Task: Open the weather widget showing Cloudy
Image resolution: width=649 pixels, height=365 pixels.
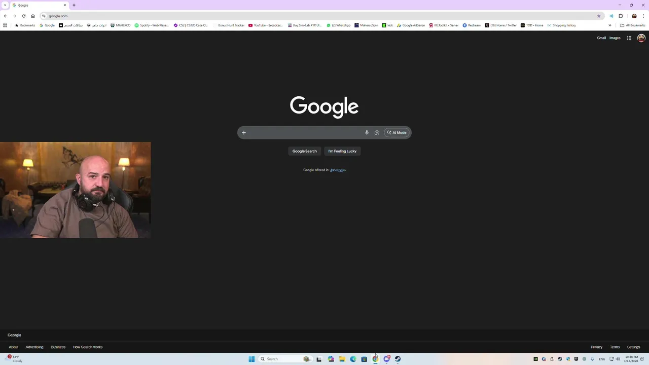Action: [x=14, y=359]
